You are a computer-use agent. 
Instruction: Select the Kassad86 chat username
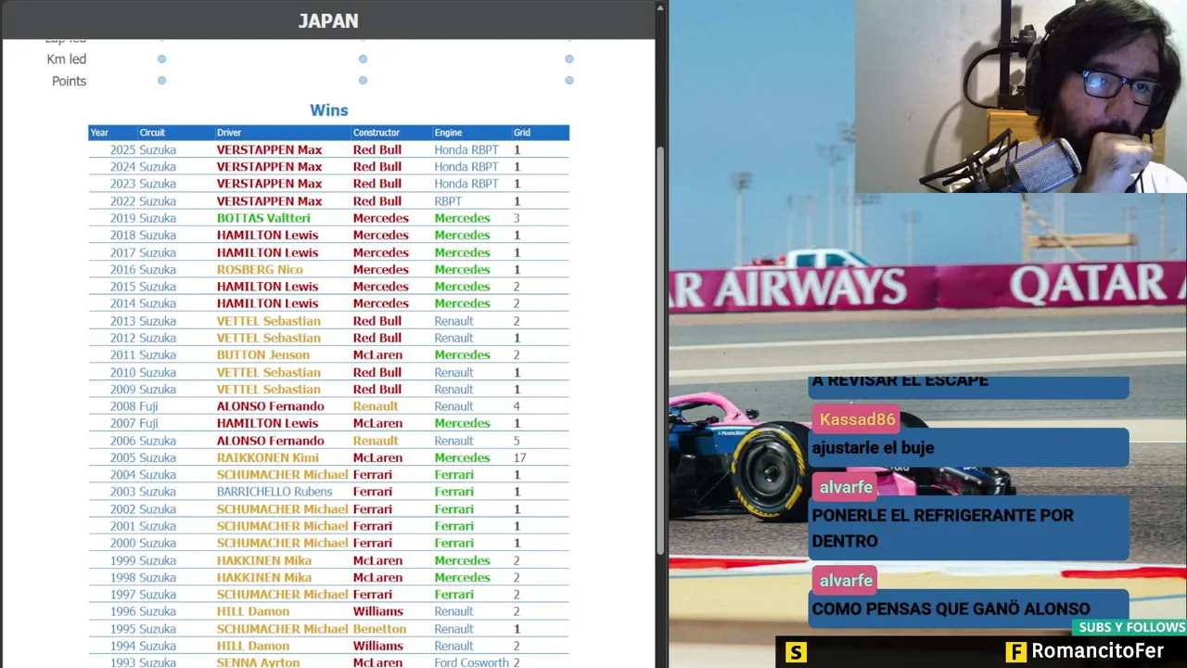(x=857, y=419)
